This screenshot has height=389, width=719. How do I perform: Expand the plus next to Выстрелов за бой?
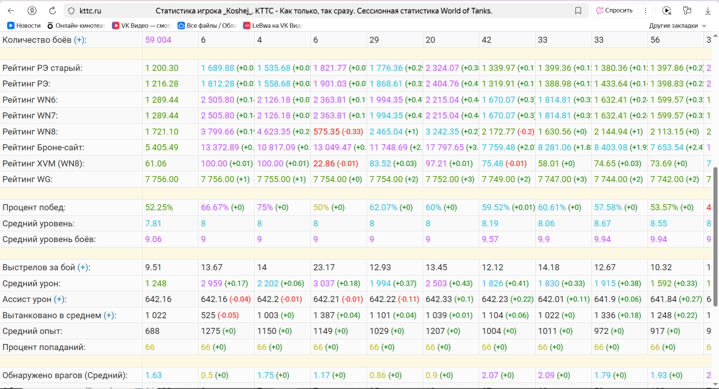(83, 267)
